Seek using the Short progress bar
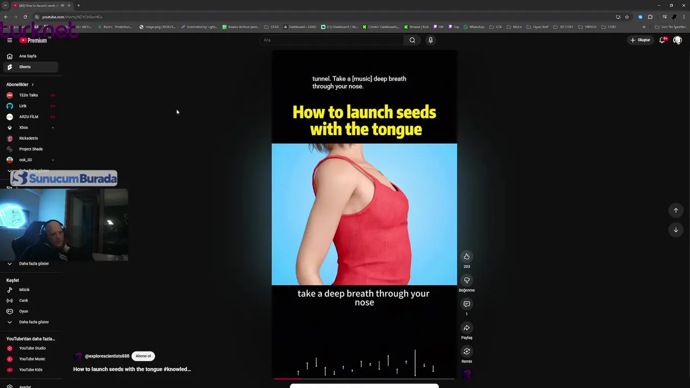This screenshot has width=690, height=388. point(364,379)
